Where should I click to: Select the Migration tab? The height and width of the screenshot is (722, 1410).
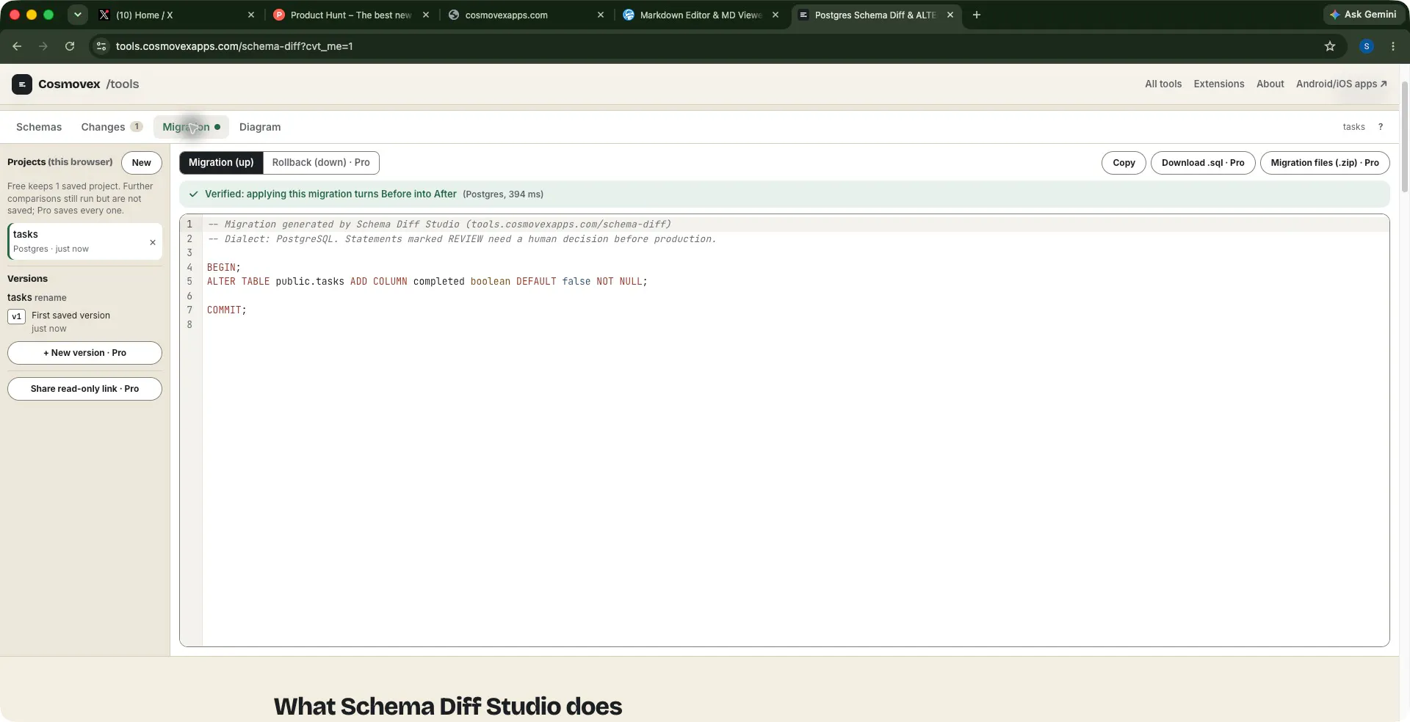pyautogui.click(x=191, y=127)
